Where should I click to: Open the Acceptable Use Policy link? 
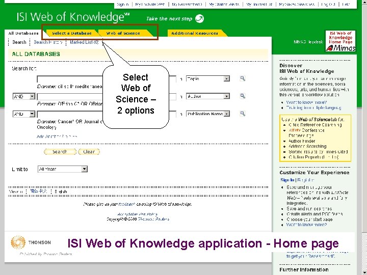pos(138,214)
